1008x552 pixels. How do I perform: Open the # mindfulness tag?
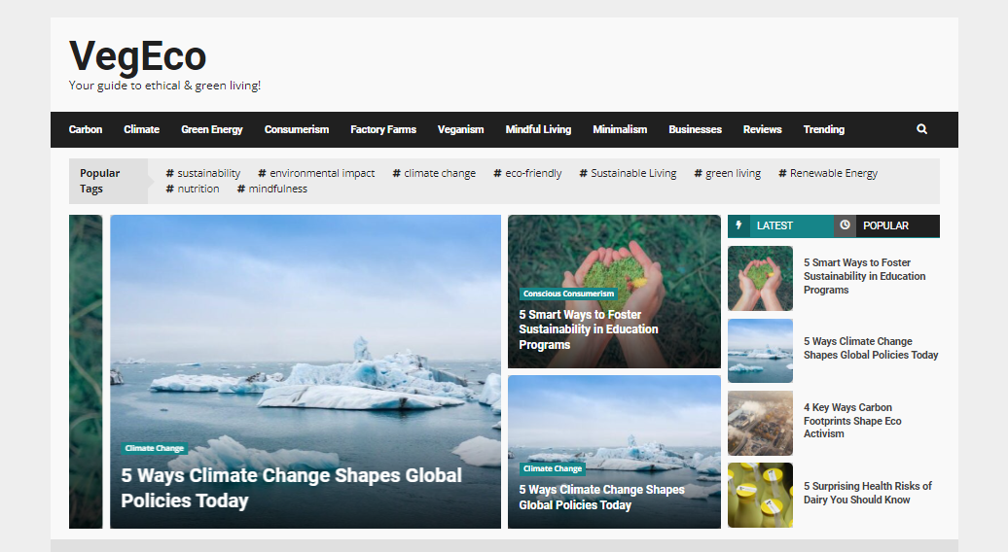coord(271,189)
